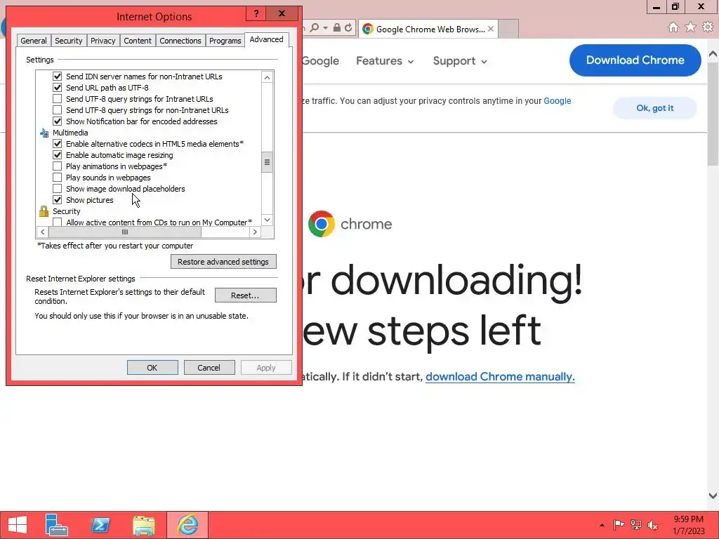The width and height of the screenshot is (719, 539).
Task: Click the web page vertical scrollbar thumb
Action: (x=713, y=113)
